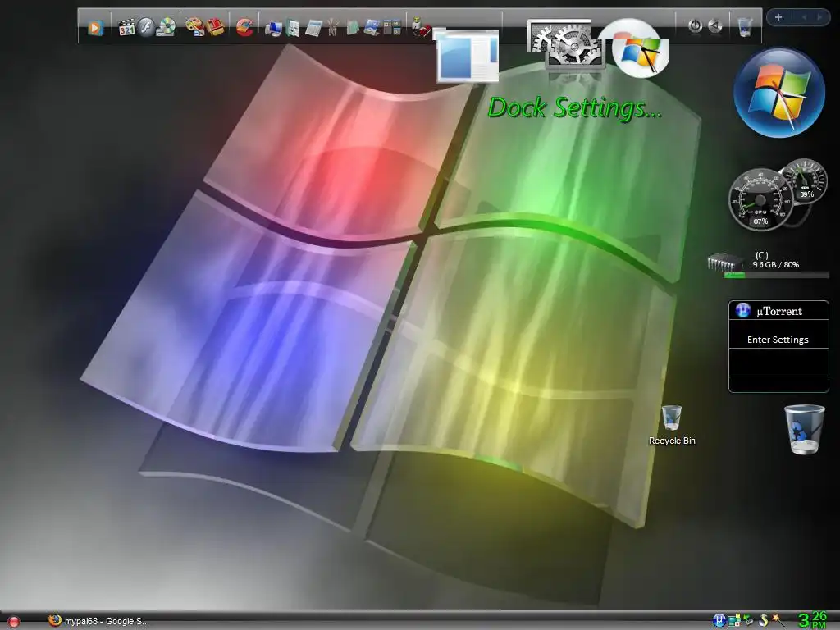Screen dimensions: 840x630
Task: Click the red Start button on taskbar
Action: click(14, 622)
